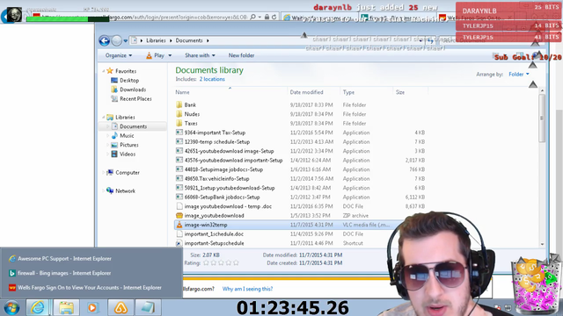Expand the Documents library node arrow
The width and height of the screenshot is (563, 316).
point(107,126)
